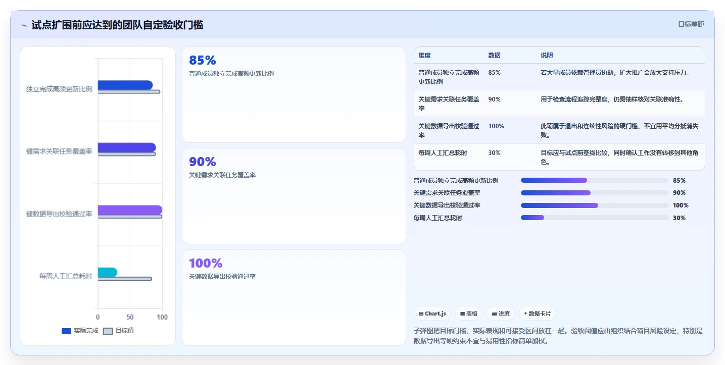This screenshot has height=365, width=725.
Task: Click the x-axis tick label 50
Action: 130,317
